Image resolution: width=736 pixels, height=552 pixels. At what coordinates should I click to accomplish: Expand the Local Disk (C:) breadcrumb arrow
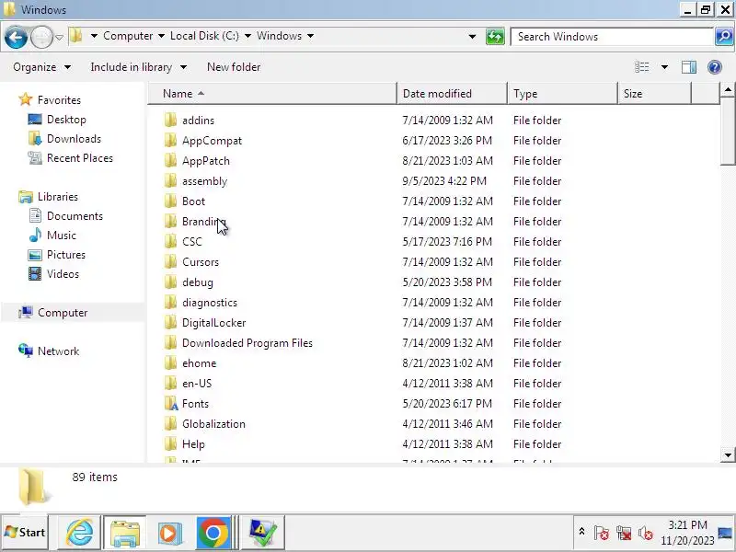point(247,36)
